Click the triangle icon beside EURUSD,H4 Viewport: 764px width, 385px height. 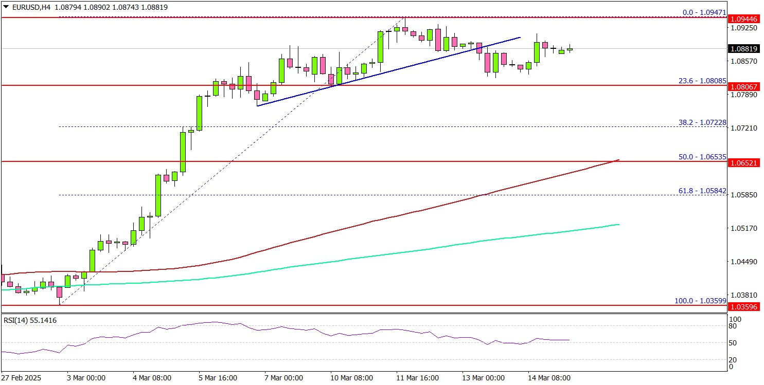coord(5,8)
